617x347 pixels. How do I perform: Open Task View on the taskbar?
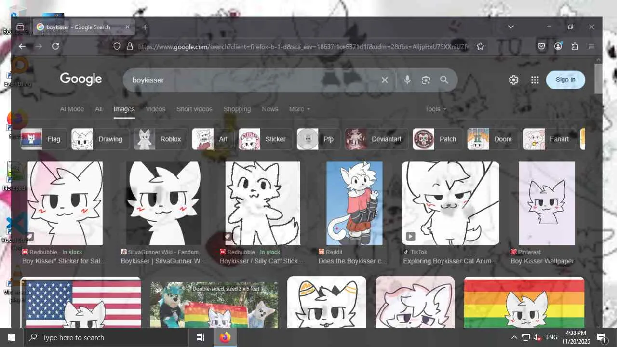pos(201,337)
